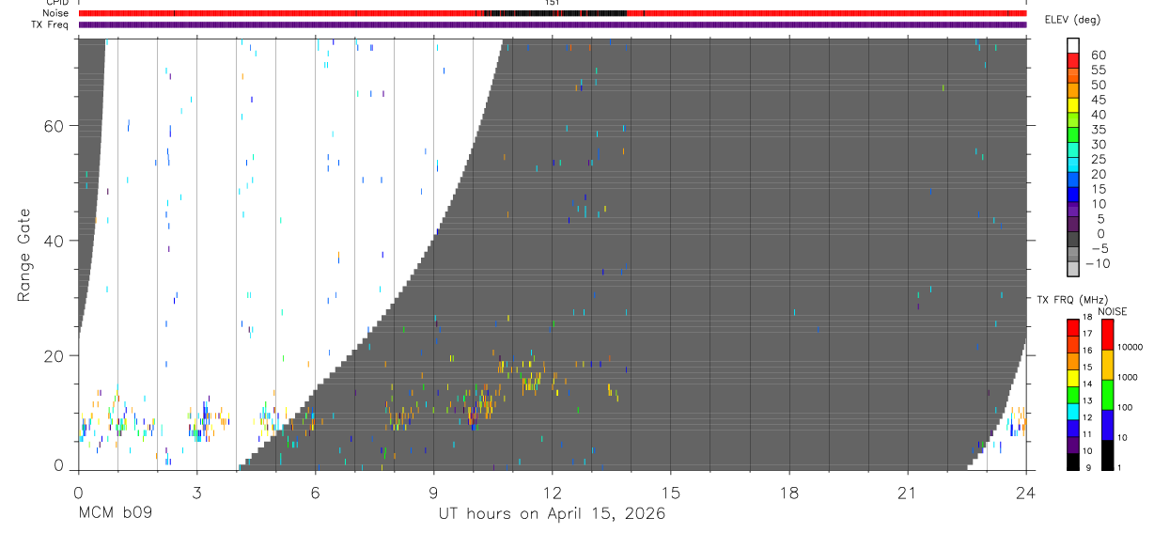The image size is (1154, 533).
Task: Pick the black bottom swatch on NOISE scale
Action: coord(1107,455)
